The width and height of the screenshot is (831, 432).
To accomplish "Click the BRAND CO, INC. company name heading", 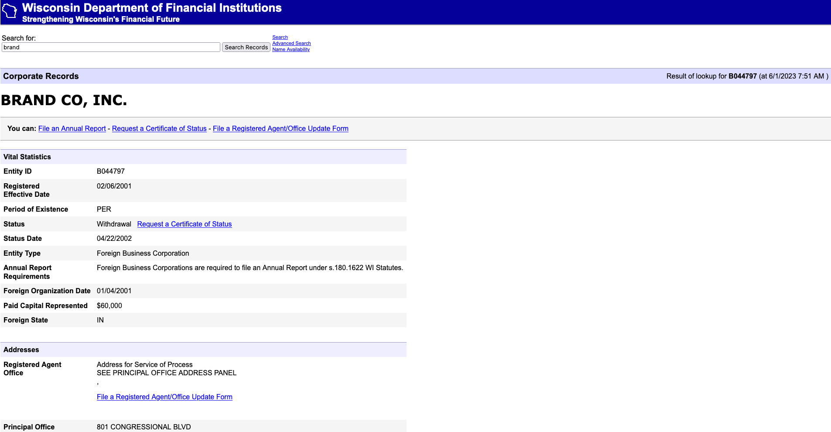I will point(64,100).
